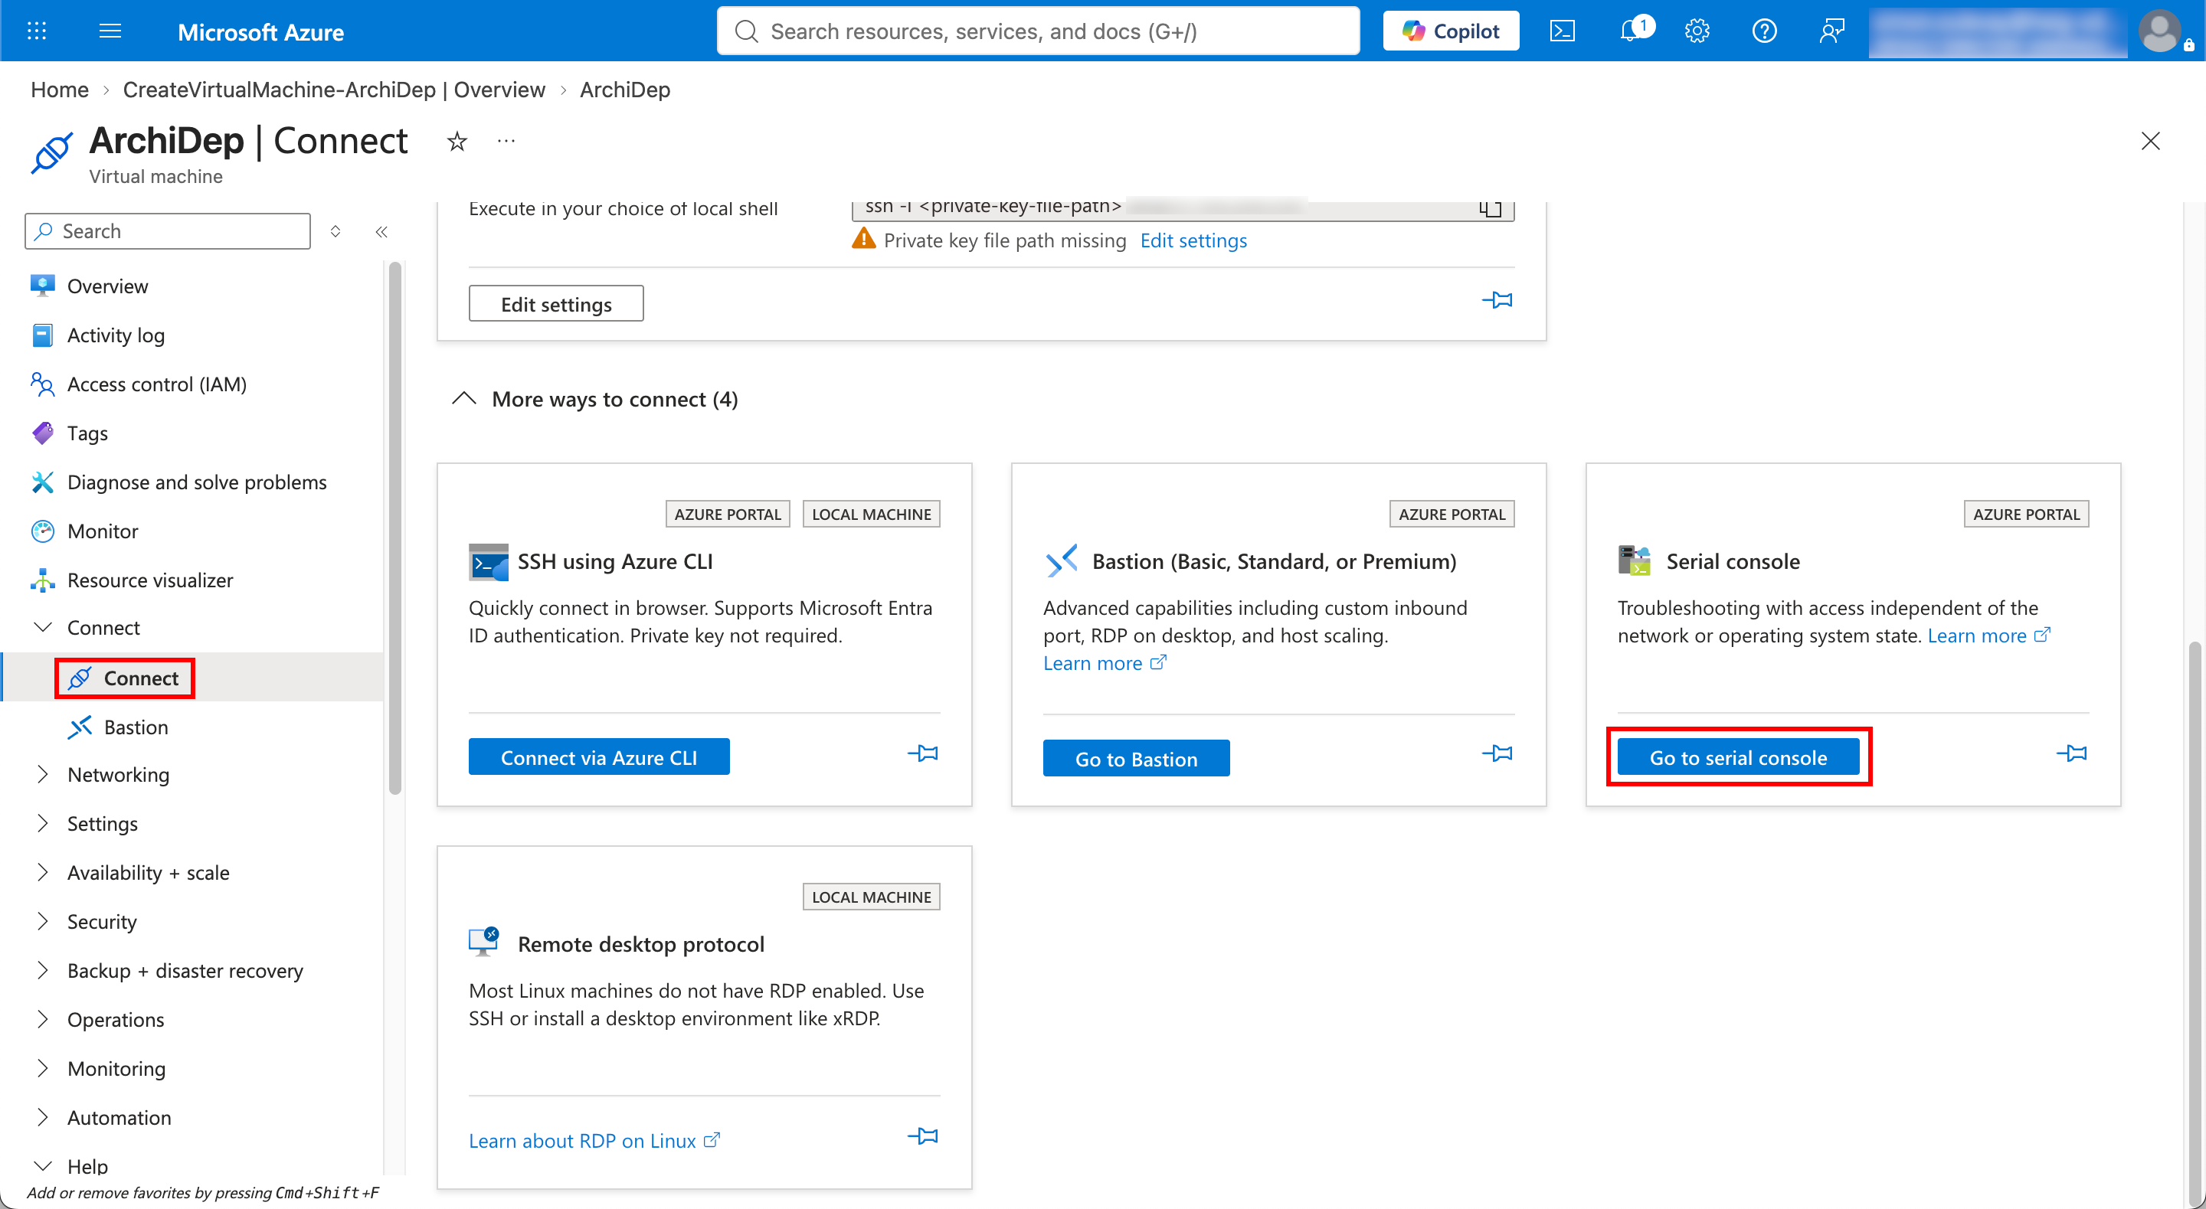Click ArchiDep breadcrumb
Screen dimensions: 2206x1209
pos(625,90)
